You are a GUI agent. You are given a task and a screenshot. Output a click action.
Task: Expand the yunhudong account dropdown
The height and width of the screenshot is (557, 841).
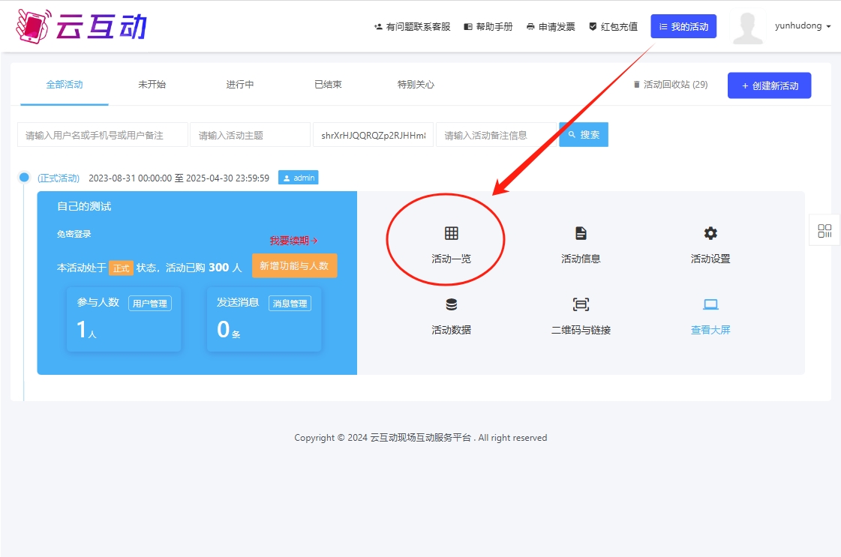click(x=803, y=26)
